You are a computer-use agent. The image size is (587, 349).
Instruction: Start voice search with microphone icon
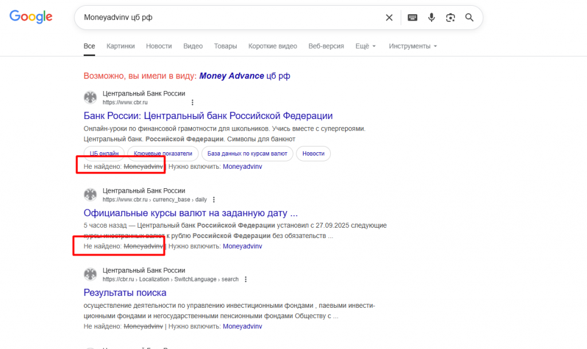pos(432,18)
